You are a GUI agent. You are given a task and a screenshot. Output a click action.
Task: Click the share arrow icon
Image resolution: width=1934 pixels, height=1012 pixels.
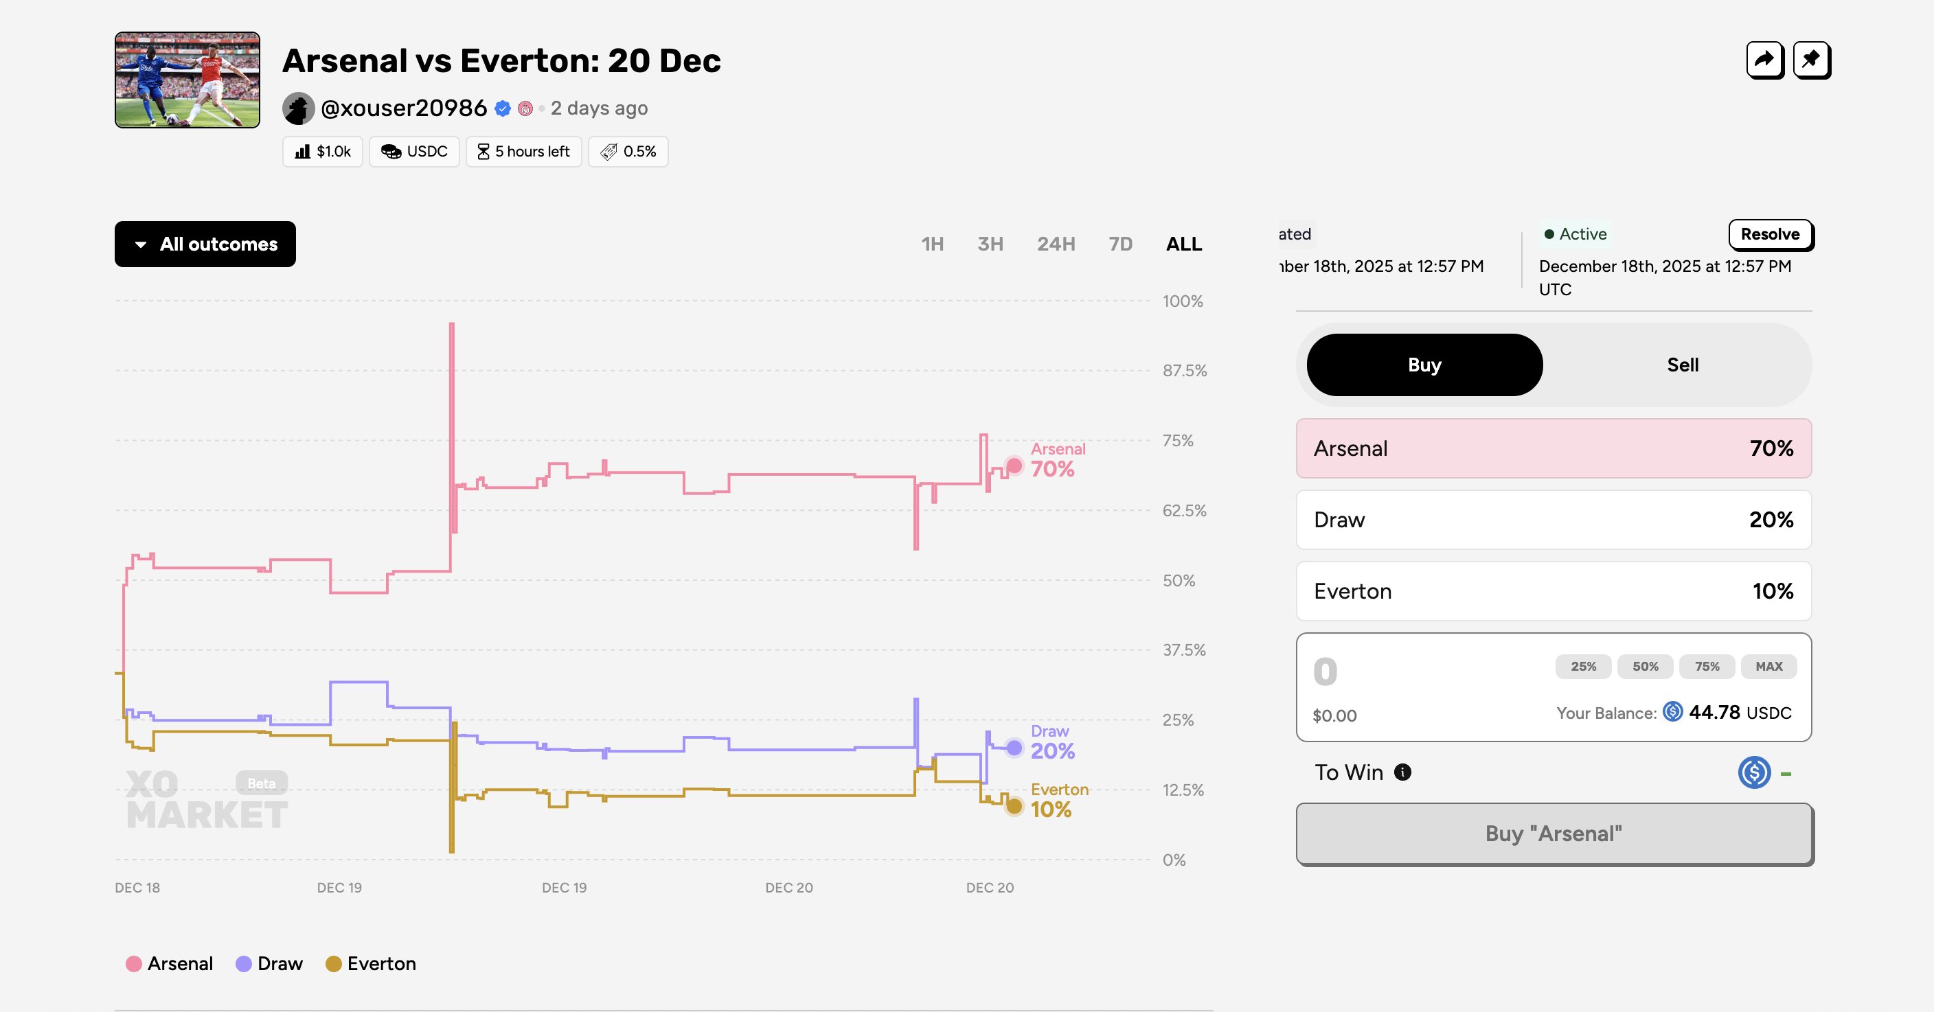[1764, 60]
